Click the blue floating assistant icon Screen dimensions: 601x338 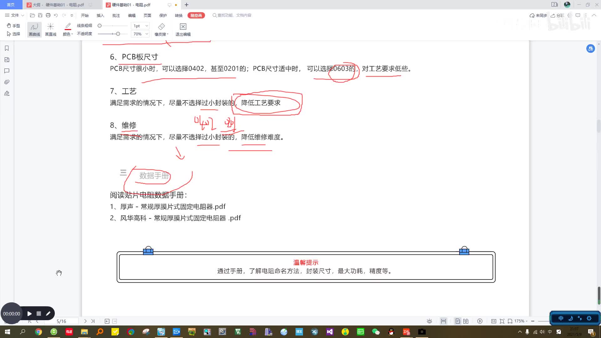point(591,49)
